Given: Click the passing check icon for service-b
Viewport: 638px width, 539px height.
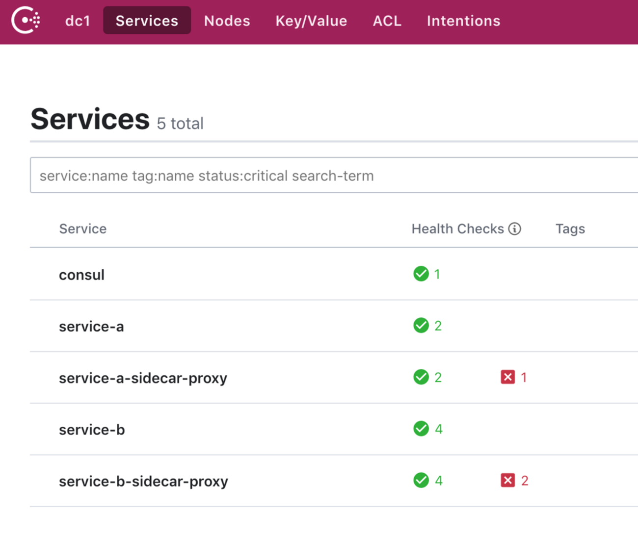Looking at the screenshot, I should 421,429.
